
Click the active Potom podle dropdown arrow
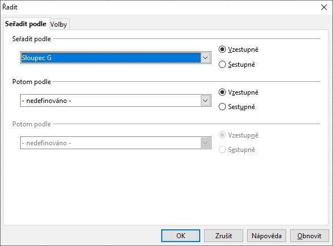[205, 101]
